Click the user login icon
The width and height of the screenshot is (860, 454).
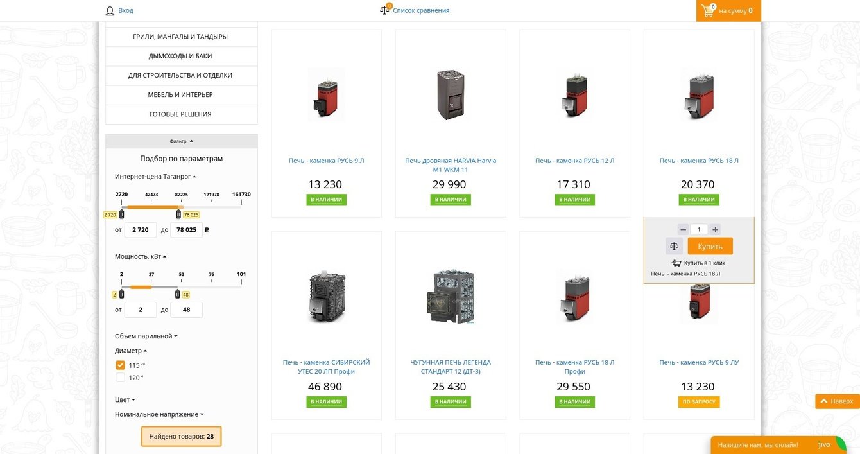tap(110, 10)
